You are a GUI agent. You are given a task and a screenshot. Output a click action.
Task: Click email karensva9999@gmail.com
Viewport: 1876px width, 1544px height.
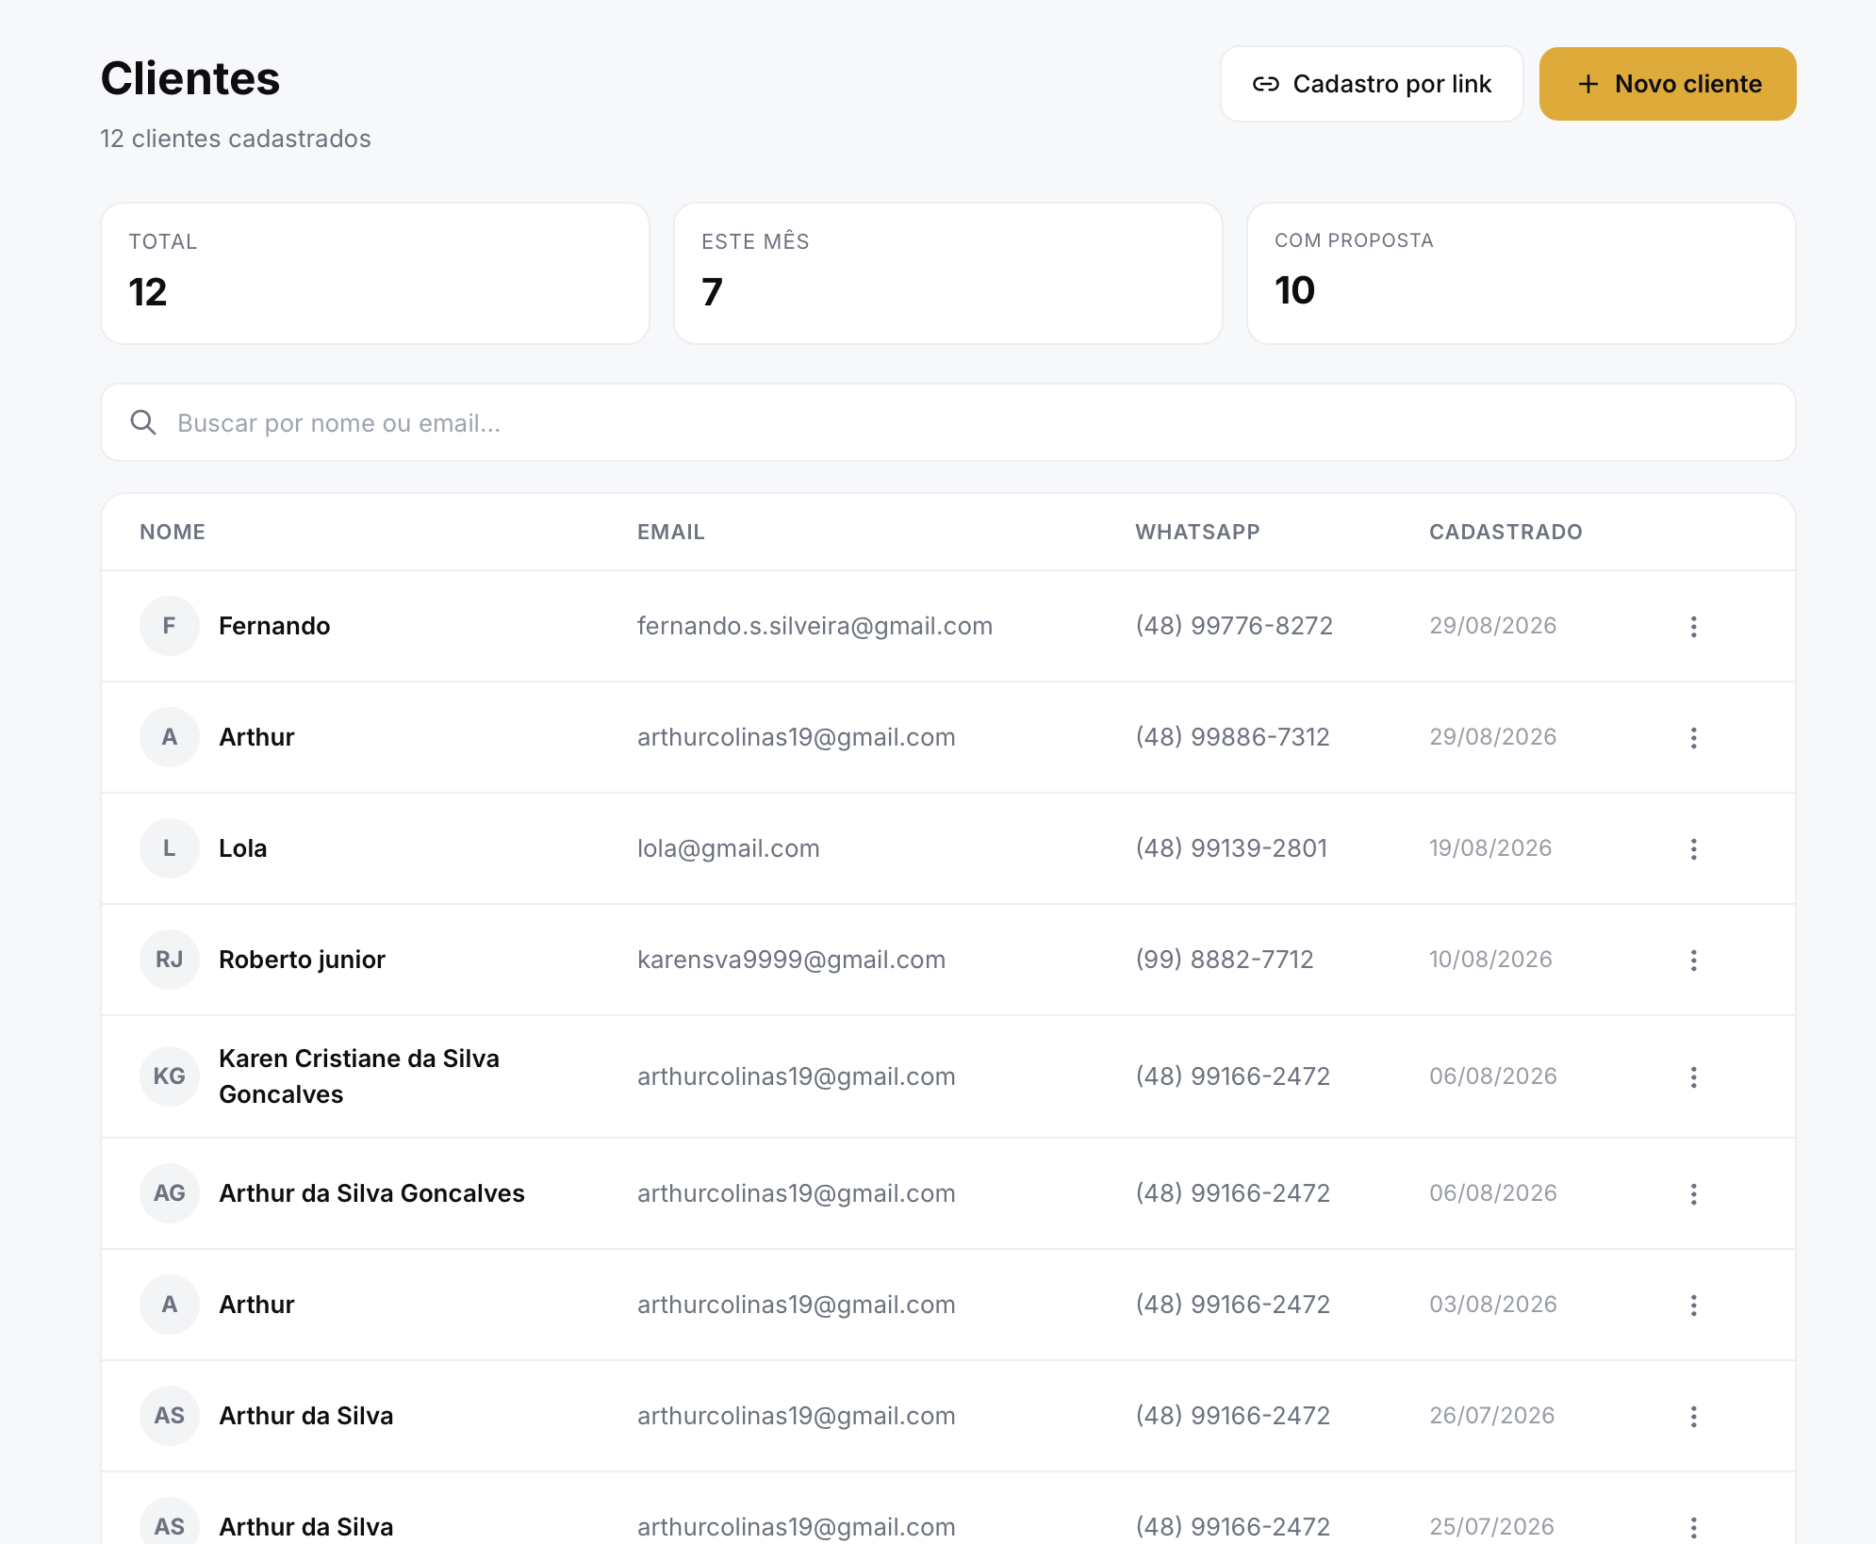coord(791,960)
